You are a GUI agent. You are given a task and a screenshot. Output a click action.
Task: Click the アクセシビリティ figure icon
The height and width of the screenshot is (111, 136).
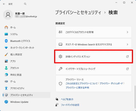pos(6,88)
